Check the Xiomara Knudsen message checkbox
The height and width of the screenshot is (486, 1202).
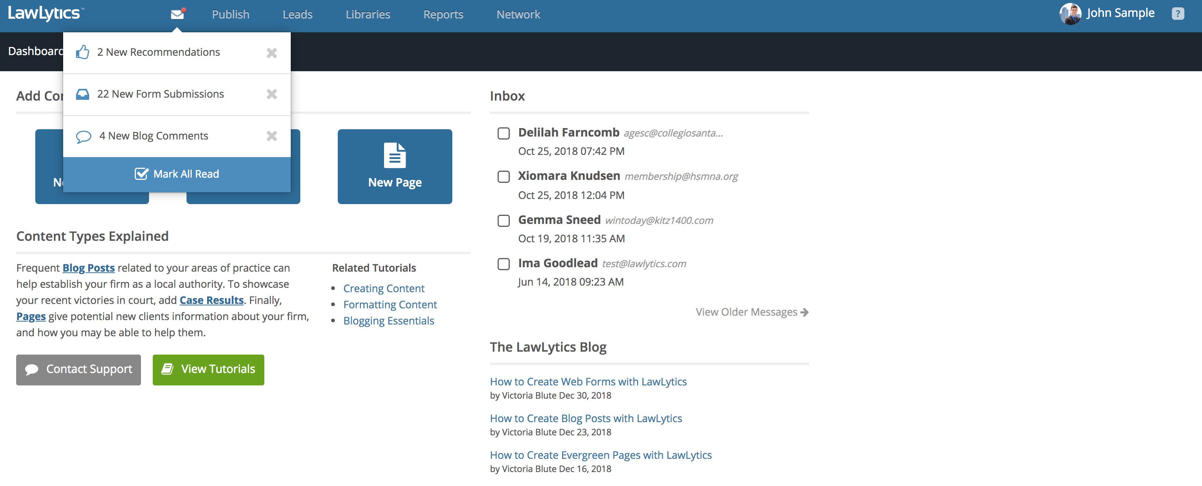[503, 177]
